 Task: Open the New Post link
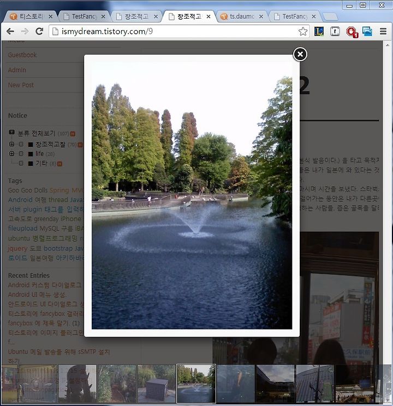tap(21, 85)
